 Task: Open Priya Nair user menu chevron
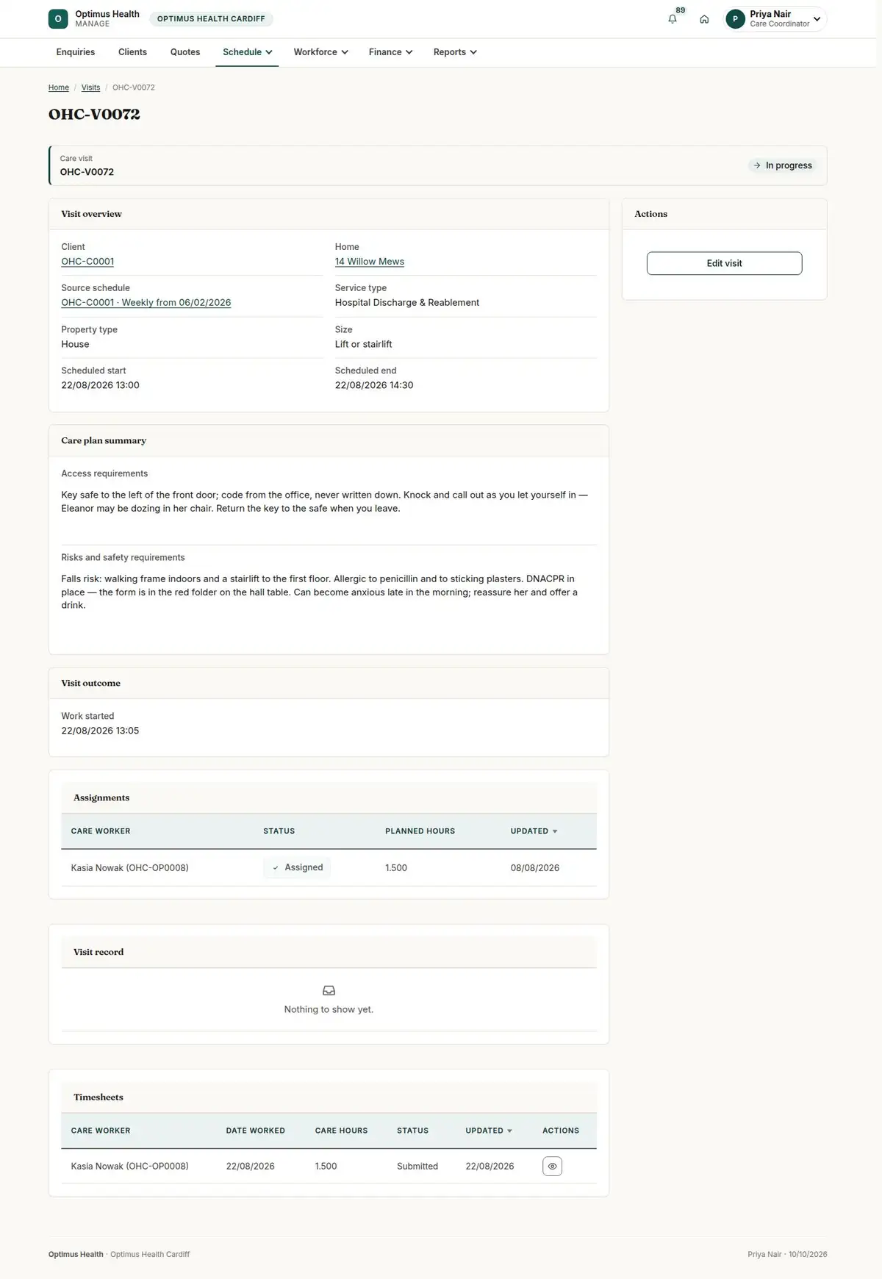pos(817,19)
